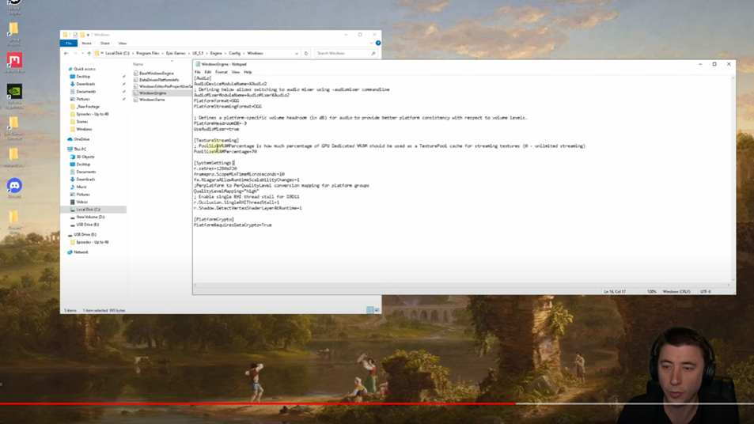754x424 pixels.
Task: Click the '[PlatformCrypto]' line in Notepad
Action: coord(214,219)
